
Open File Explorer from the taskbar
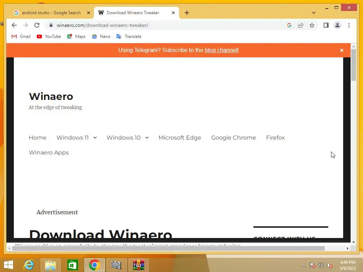[50, 265]
